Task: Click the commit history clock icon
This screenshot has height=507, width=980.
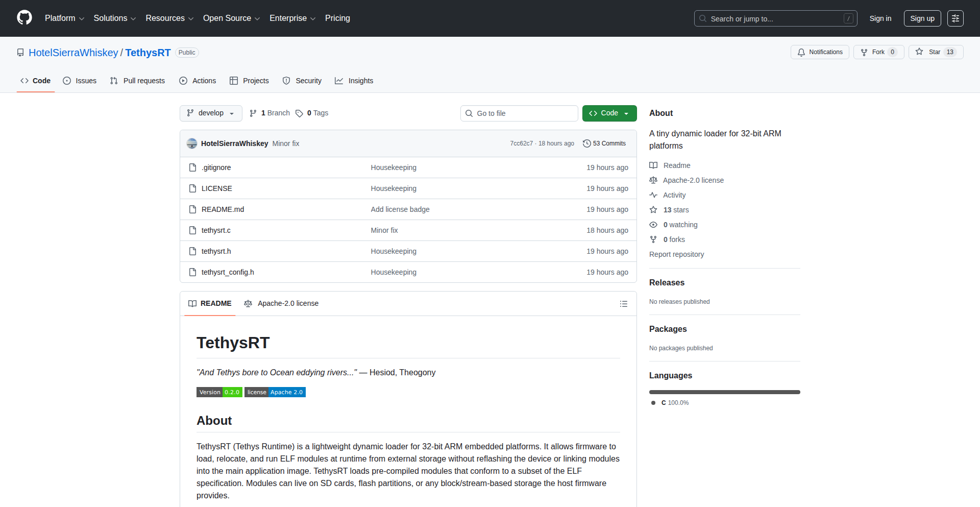Action: 586,143
